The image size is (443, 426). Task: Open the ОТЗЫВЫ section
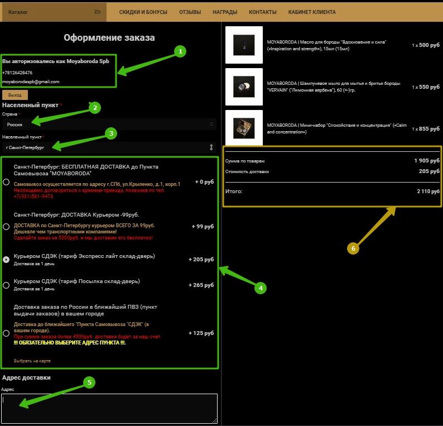(x=190, y=12)
